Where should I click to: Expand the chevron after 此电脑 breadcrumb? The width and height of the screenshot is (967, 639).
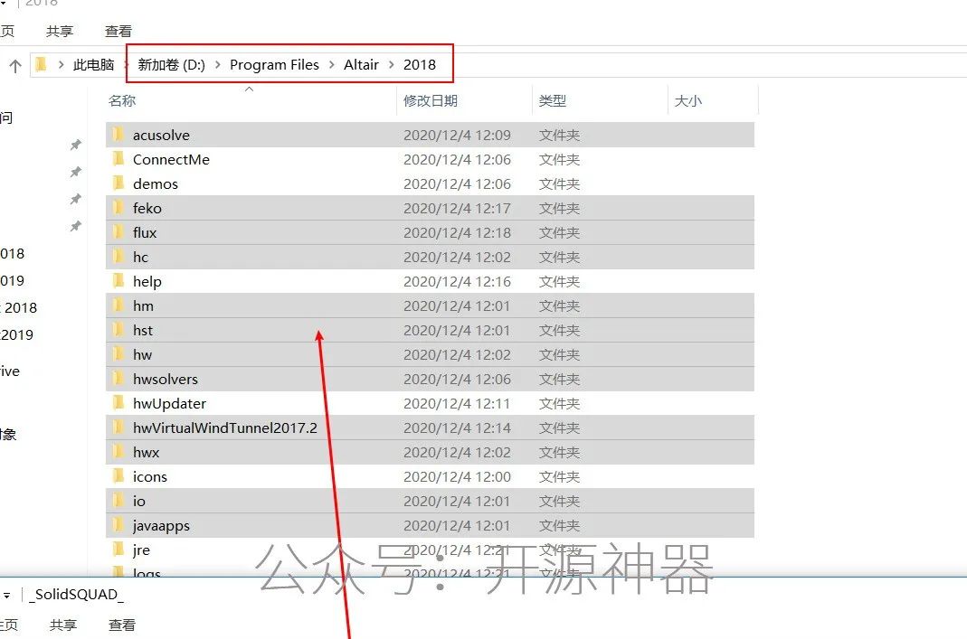click(125, 65)
